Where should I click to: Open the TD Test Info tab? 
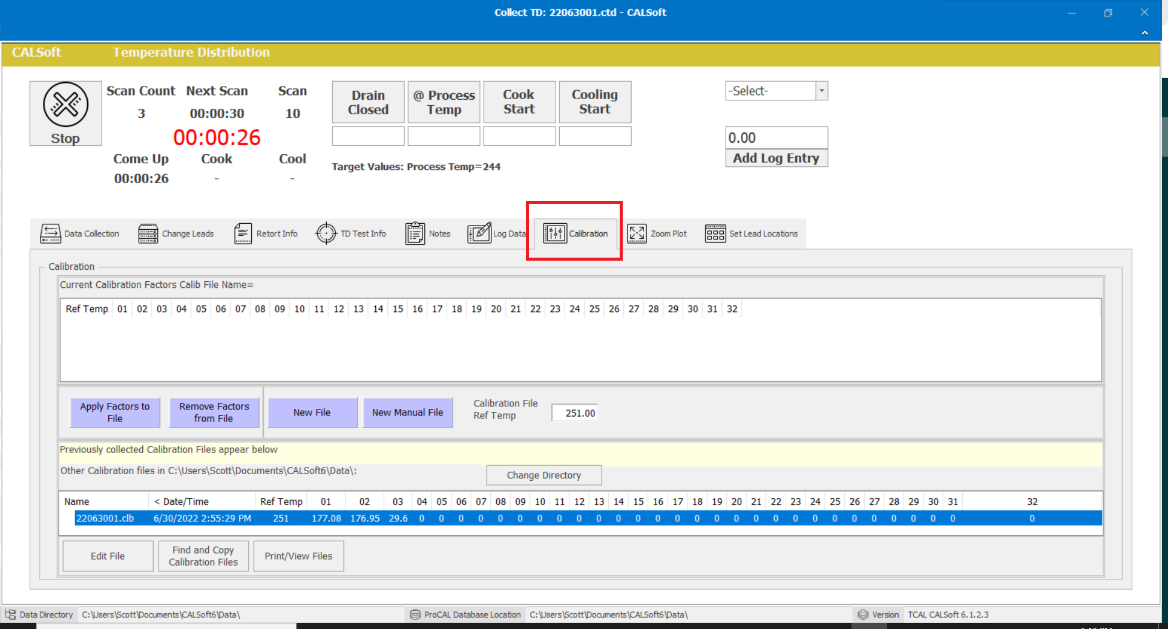(x=351, y=233)
